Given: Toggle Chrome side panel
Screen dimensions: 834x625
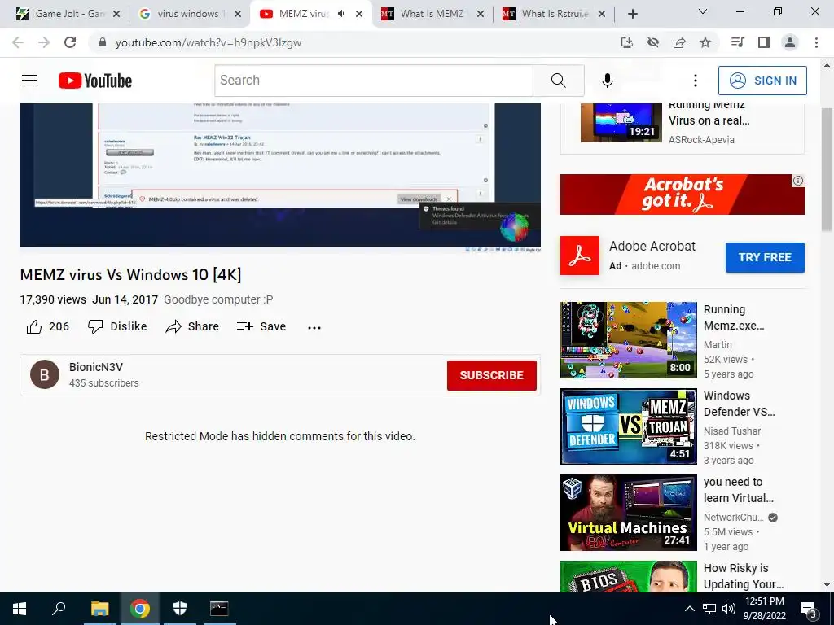Looking at the screenshot, I should [x=764, y=42].
